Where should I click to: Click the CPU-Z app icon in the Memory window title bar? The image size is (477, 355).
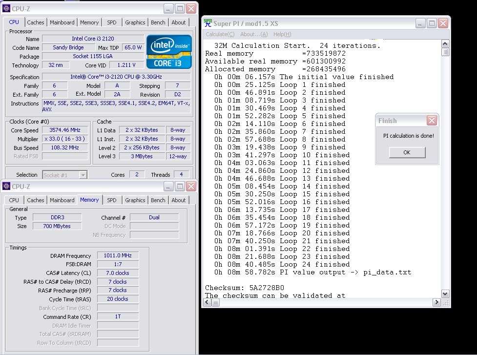[x=6, y=186]
